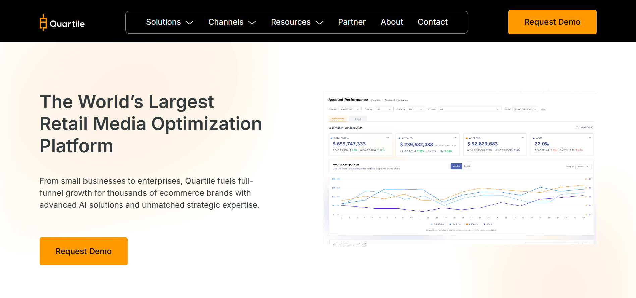Viewport: 636px width, 298px height.
Task: Click the chevron arrow next to Solutions
Action: [x=189, y=22]
